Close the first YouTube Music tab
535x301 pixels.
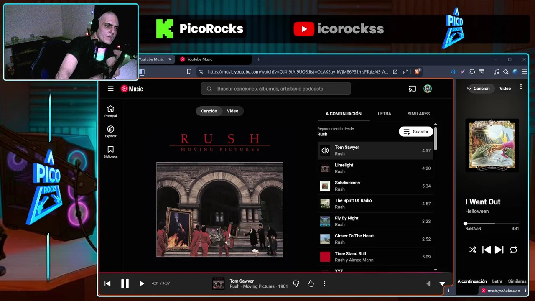170,59
